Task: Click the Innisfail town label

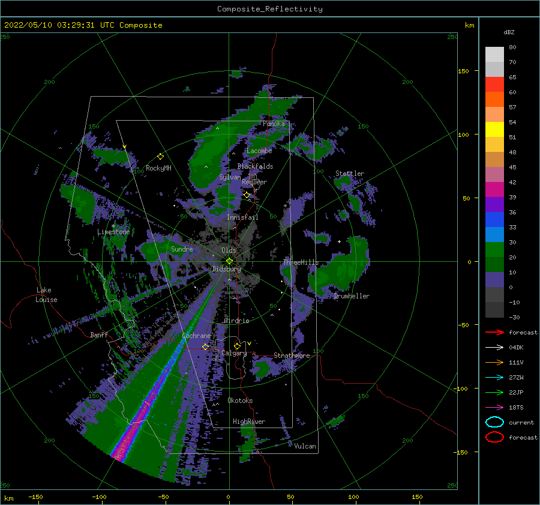Action: (x=242, y=217)
